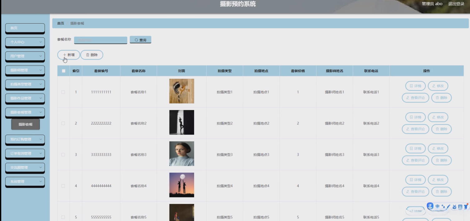Screen dimensions: 470x221
Task: Check the checkbox for row 1
Action: pos(63,92)
